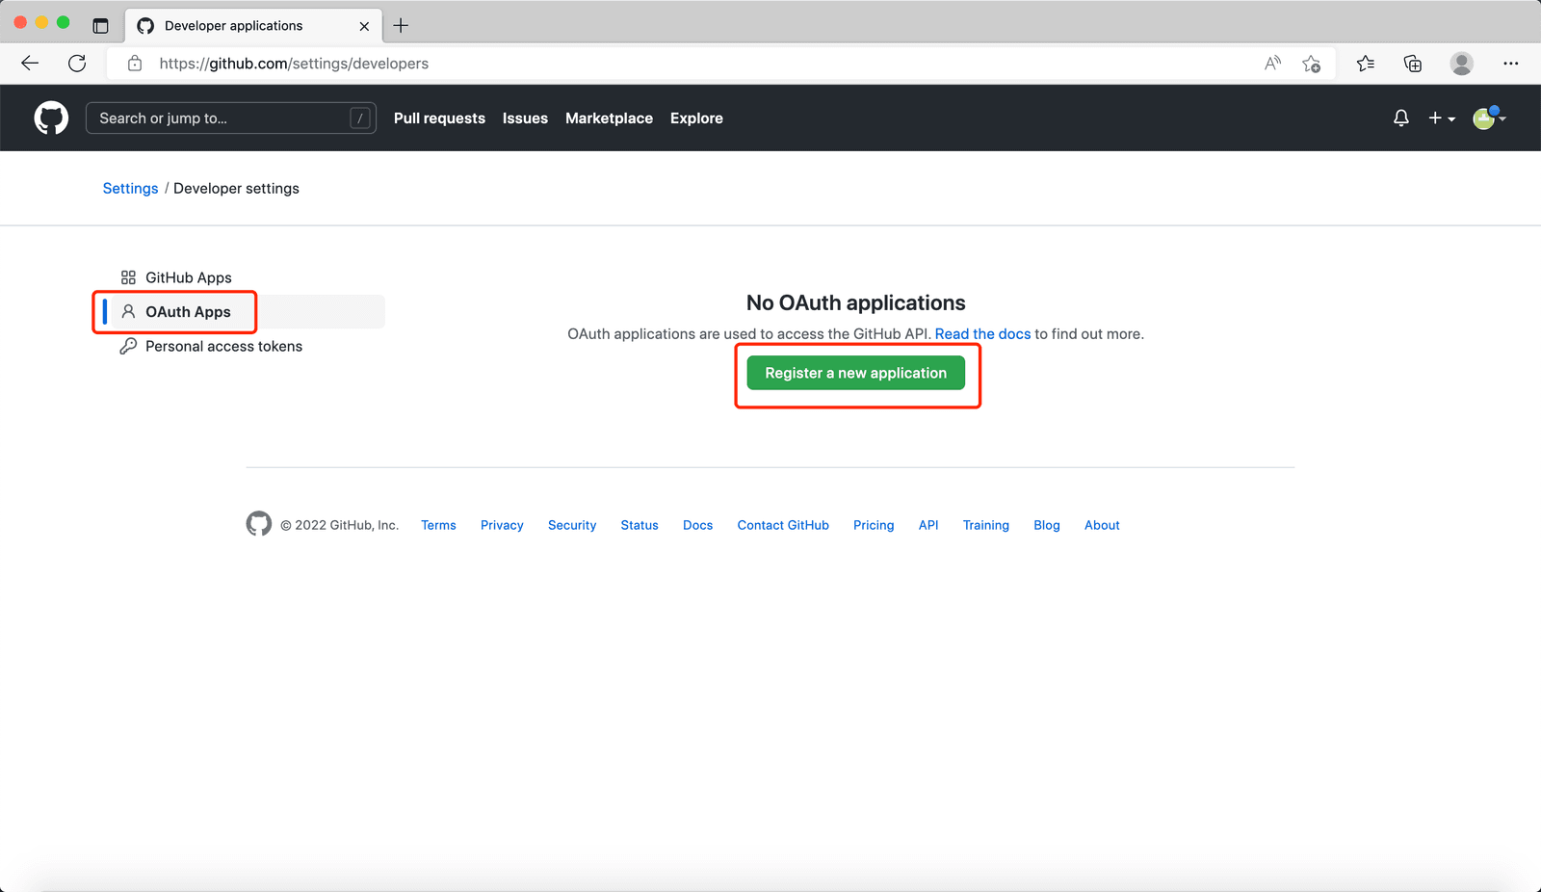The width and height of the screenshot is (1541, 892).
Task: Open Contact GitHub footer link
Action: point(783,525)
